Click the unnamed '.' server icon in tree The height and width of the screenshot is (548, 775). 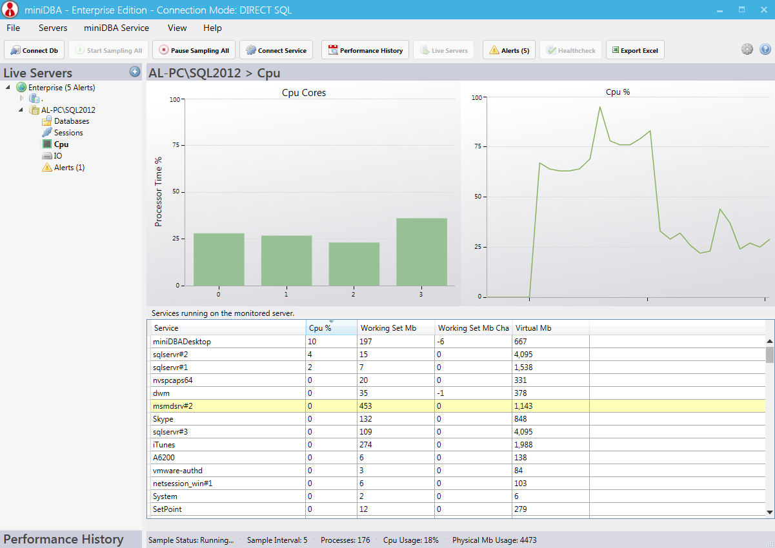pos(34,99)
